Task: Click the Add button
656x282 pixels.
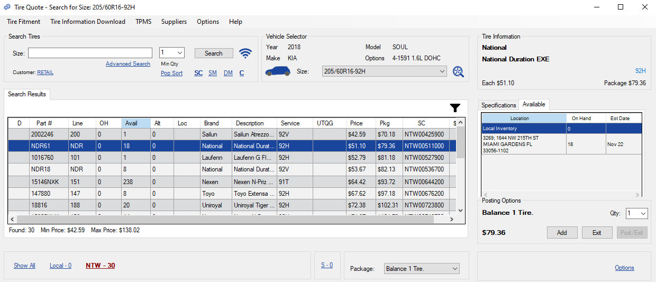Action: click(562, 233)
